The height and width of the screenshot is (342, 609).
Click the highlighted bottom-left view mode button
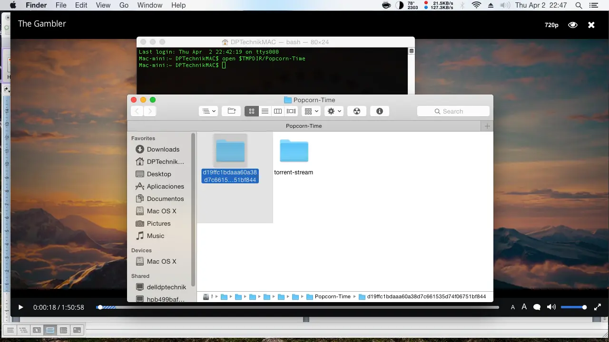tap(50, 330)
